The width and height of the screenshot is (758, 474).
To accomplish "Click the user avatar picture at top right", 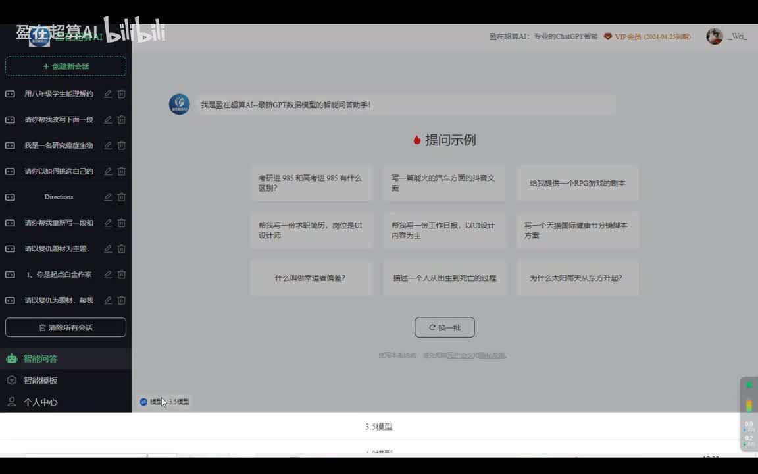I will tap(714, 37).
